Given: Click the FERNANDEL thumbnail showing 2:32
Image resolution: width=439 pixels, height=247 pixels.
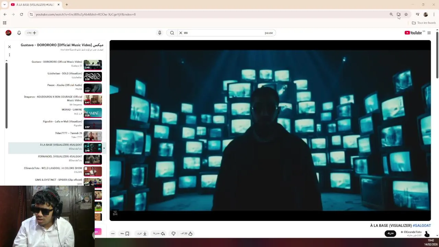Looking at the screenshot, I should [x=93, y=160].
